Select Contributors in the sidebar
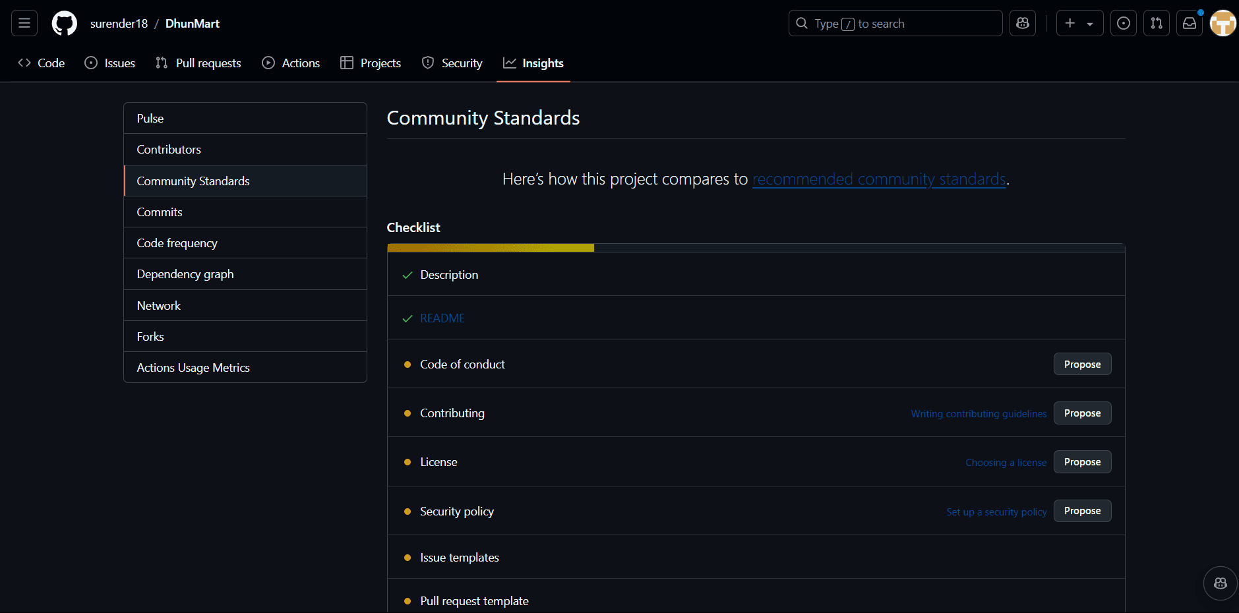The image size is (1239, 613). (x=245, y=150)
